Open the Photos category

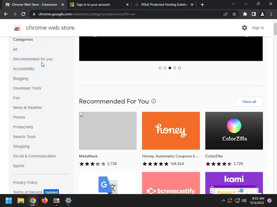click(x=19, y=117)
